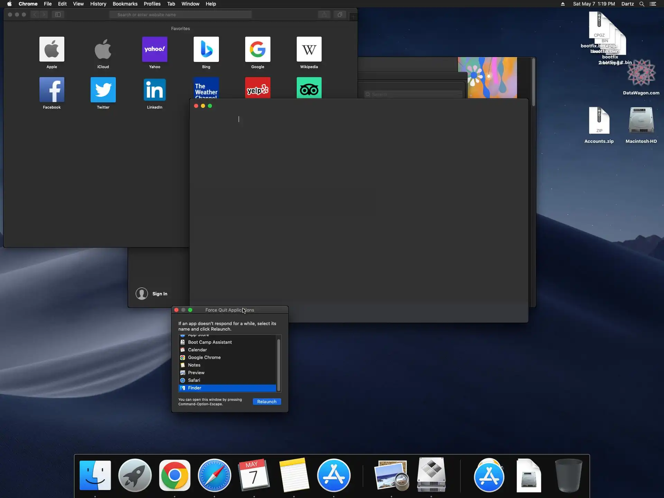Open the Yahoo favorite in Safari
The image size is (664, 498).
click(155, 49)
